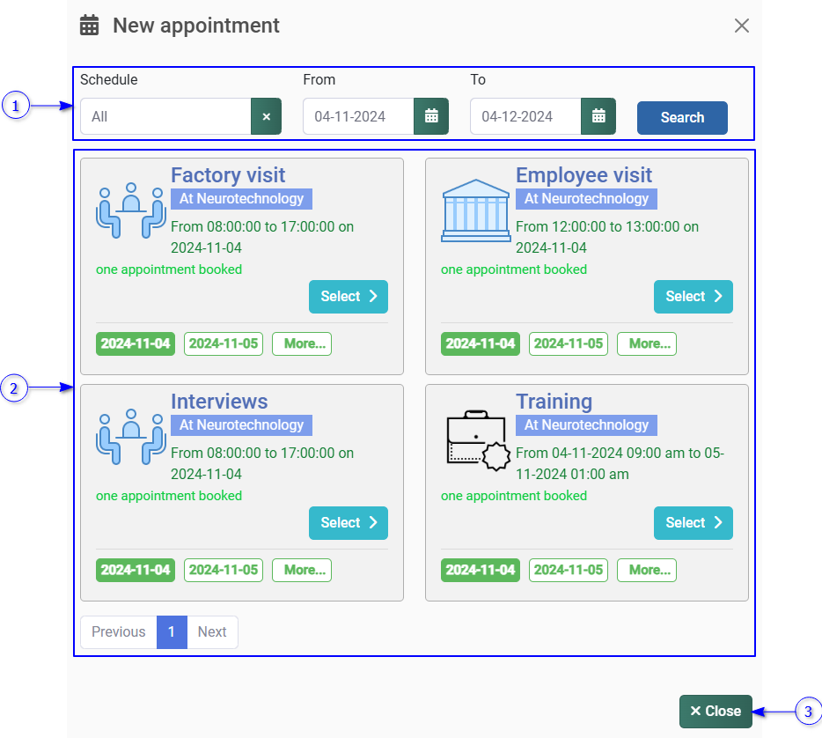This screenshot has width=822, height=738.
Task: Click the Interviews meeting icon
Action: 131,437
